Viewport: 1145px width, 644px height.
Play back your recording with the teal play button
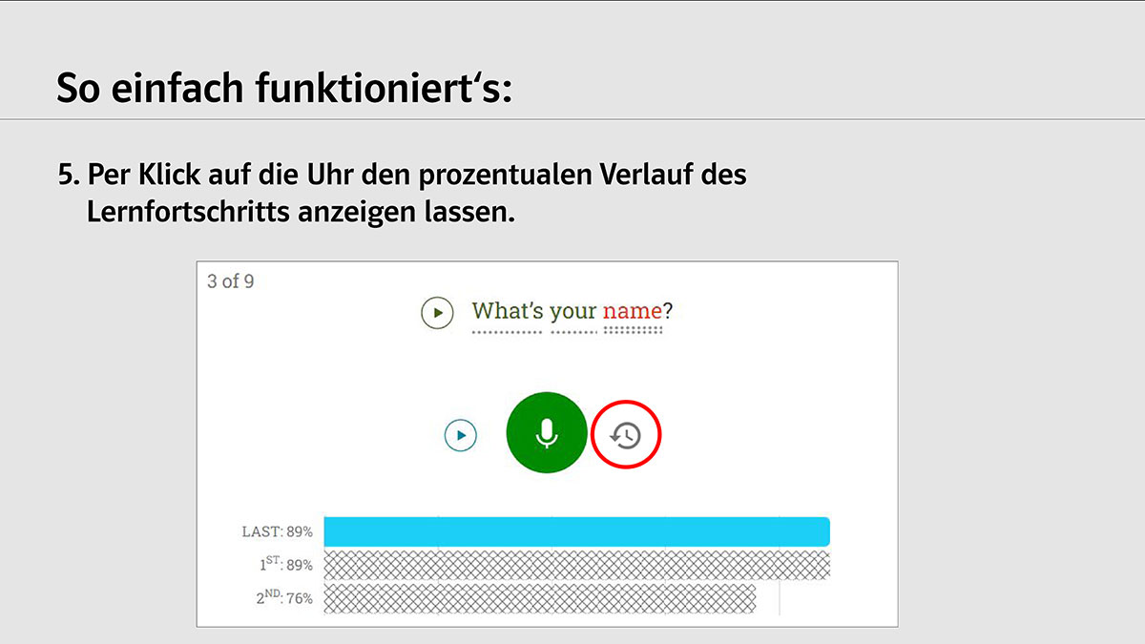pyautogui.click(x=460, y=436)
